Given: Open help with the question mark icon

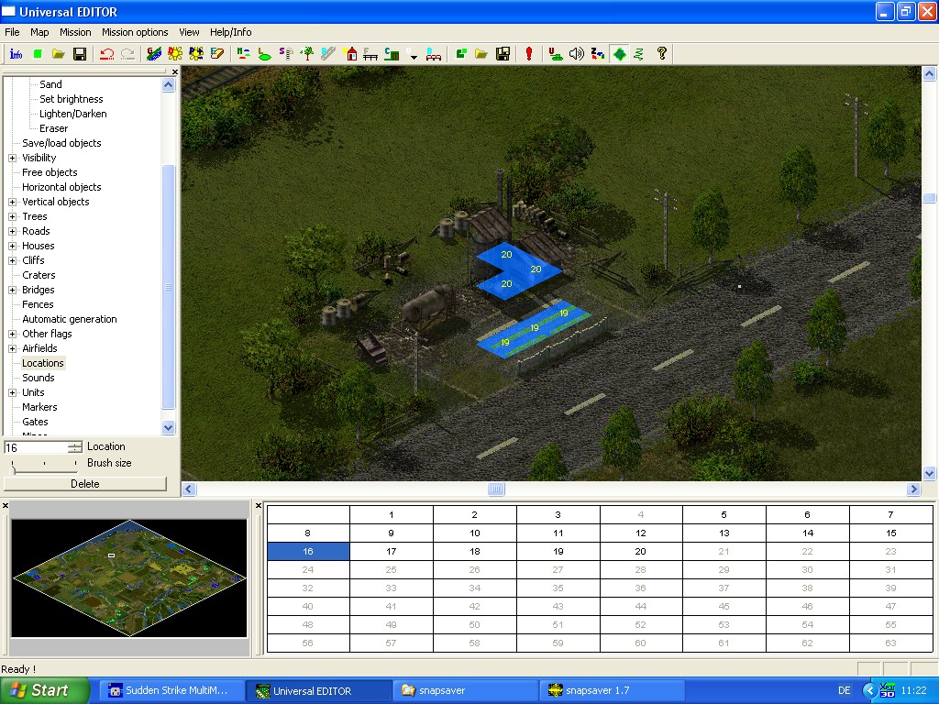Looking at the screenshot, I should pos(662,54).
